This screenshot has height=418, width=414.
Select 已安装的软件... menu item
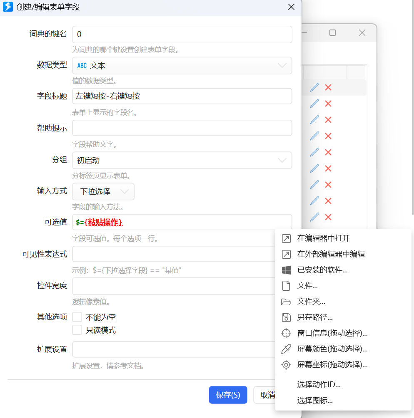coord(343,270)
